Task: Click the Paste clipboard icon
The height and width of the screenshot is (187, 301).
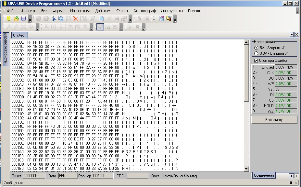Action: pos(69,18)
